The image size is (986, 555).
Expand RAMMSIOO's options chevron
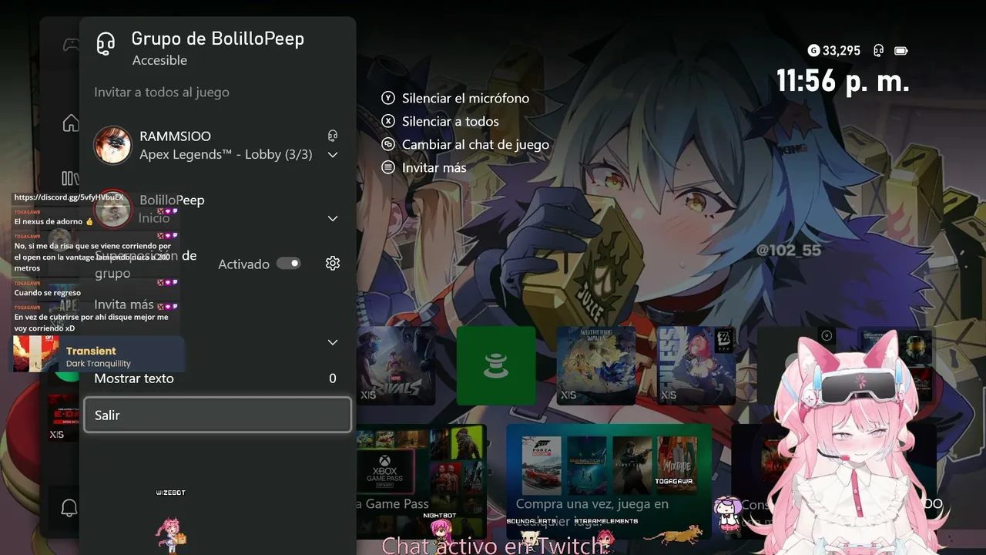click(x=333, y=155)
